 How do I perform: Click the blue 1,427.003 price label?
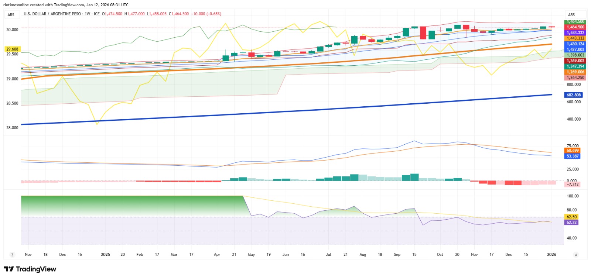tap(575, 49)
